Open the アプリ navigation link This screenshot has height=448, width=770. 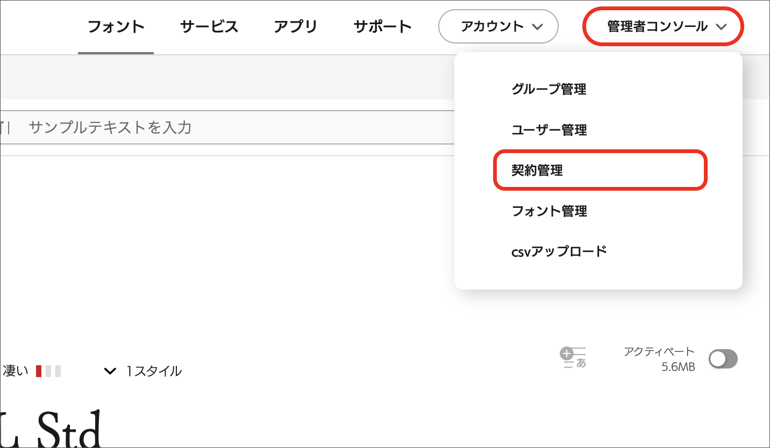coord(295,26)
